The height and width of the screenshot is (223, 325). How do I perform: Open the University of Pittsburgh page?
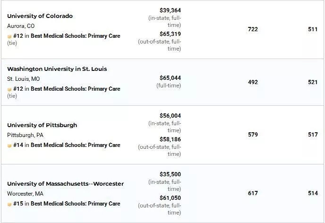pos(42,125)
